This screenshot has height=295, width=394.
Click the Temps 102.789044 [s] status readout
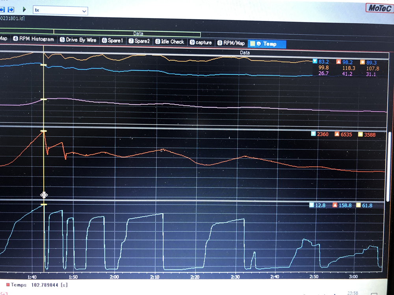point(37,285)
